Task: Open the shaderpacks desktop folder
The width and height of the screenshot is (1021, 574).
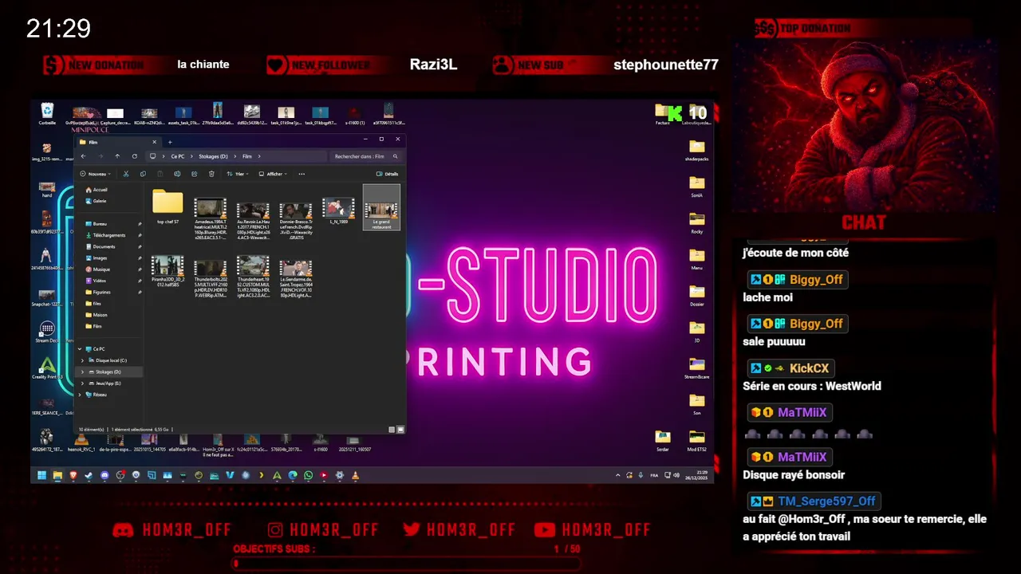Action: click(697, 150)
